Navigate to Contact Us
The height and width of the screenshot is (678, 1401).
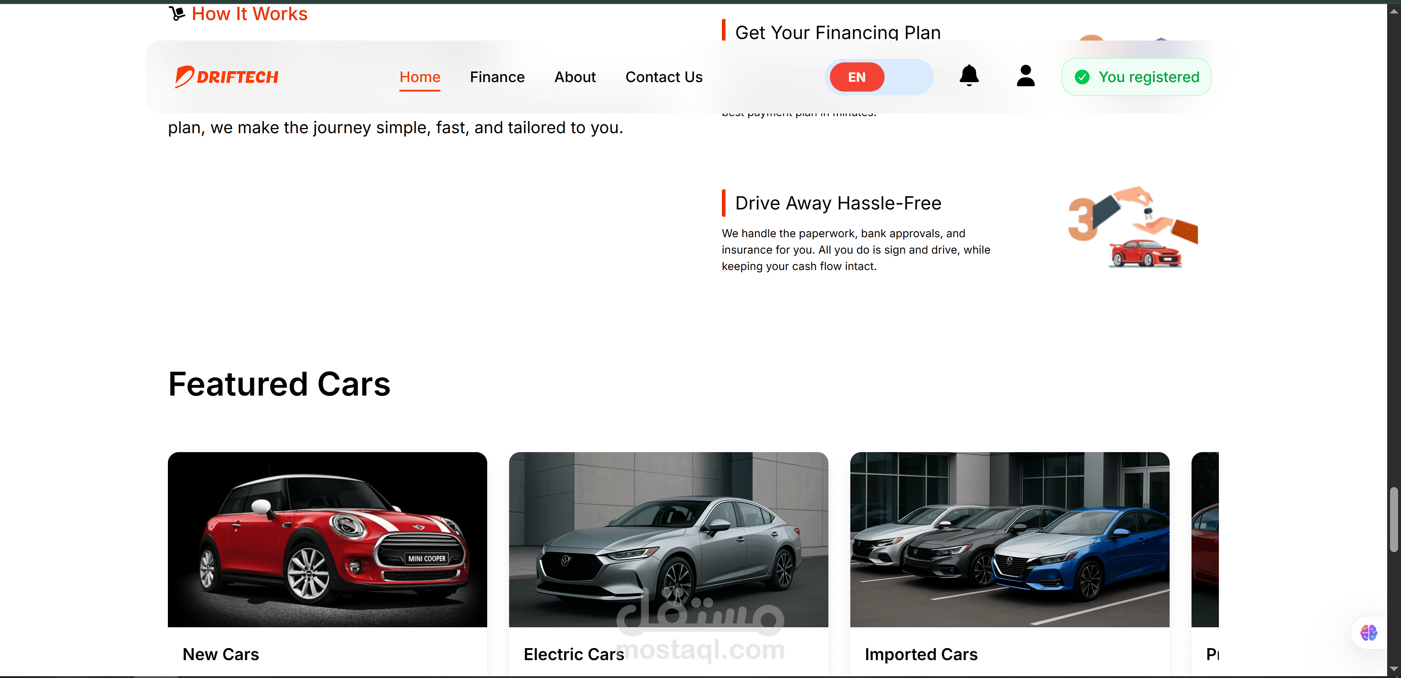point(663,77)
